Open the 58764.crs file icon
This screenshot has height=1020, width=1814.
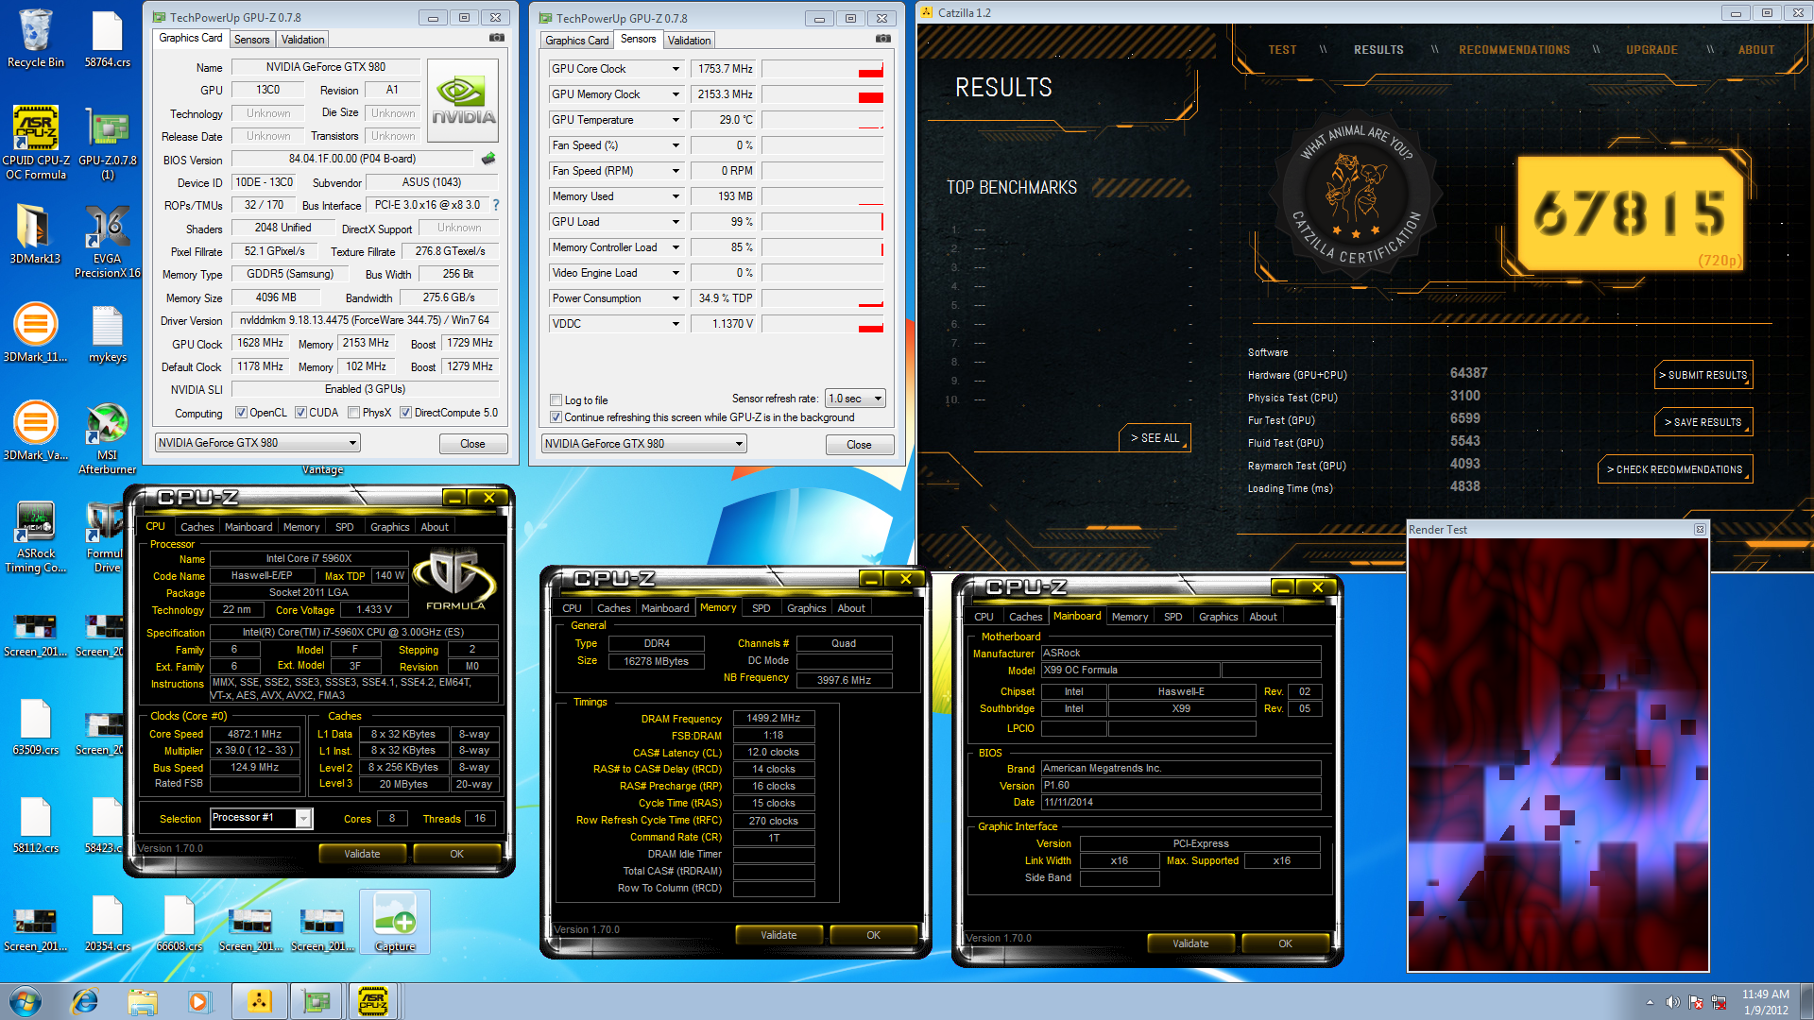(x=107, y=38)
